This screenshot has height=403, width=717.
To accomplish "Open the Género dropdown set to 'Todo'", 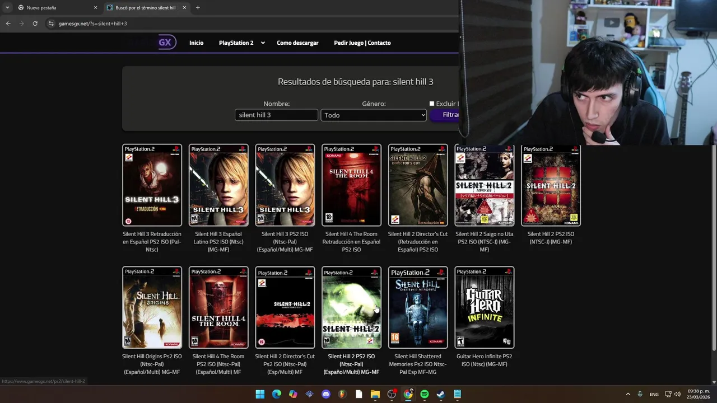I will (x=374, y=115).
